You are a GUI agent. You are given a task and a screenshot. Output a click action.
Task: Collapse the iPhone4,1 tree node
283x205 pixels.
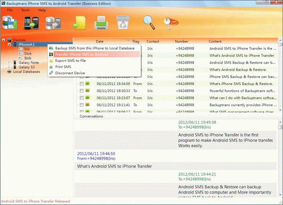(9, 44)
